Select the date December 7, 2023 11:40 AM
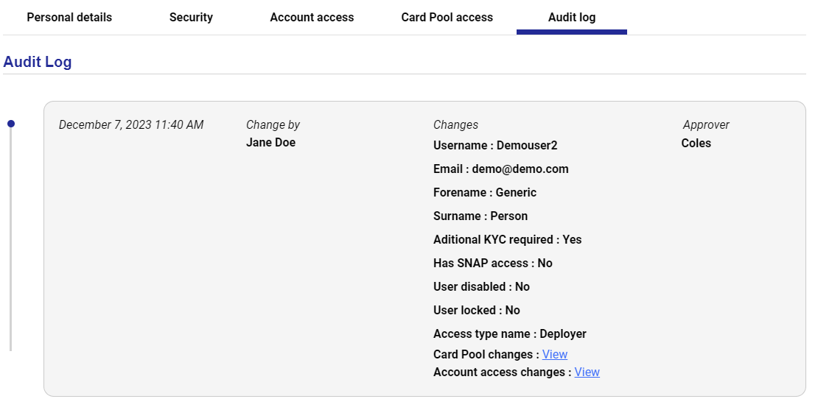The height and width of the screenshot is (410, 818). point(131,125)
